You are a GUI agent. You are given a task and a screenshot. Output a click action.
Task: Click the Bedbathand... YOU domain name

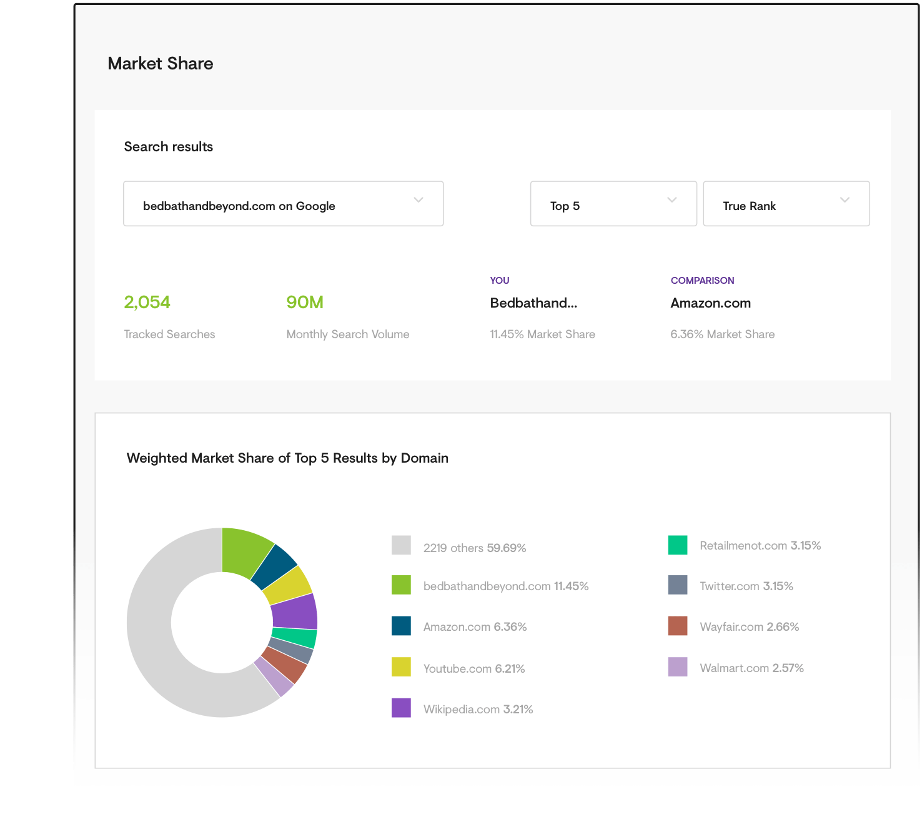[x=533, y=303]
